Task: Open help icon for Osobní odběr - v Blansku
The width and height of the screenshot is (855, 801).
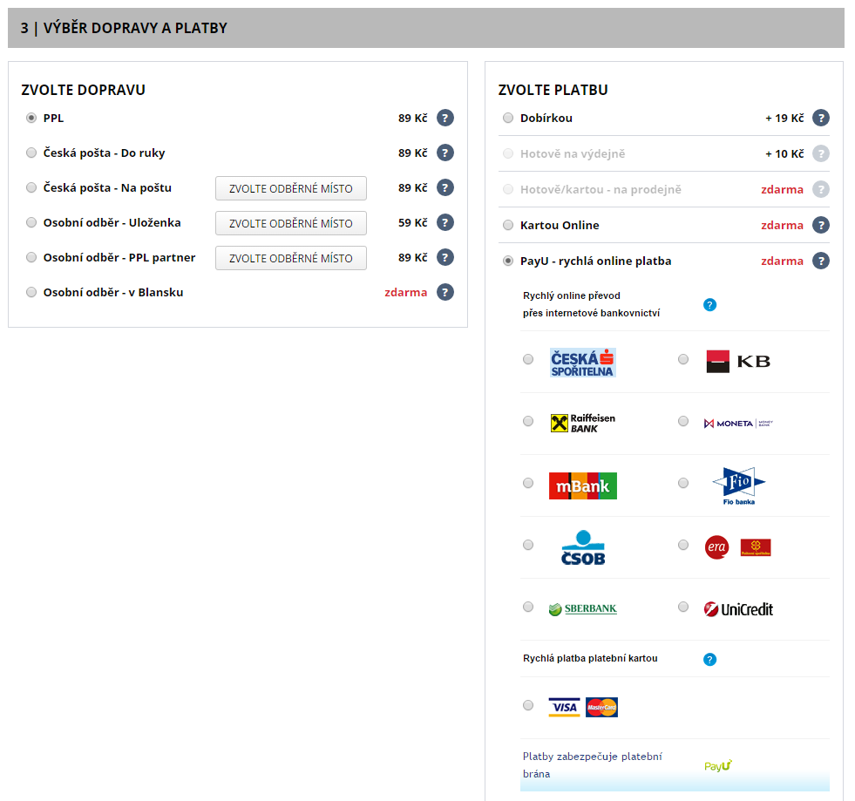Action: pyautogui.click(x=445, y=292)
